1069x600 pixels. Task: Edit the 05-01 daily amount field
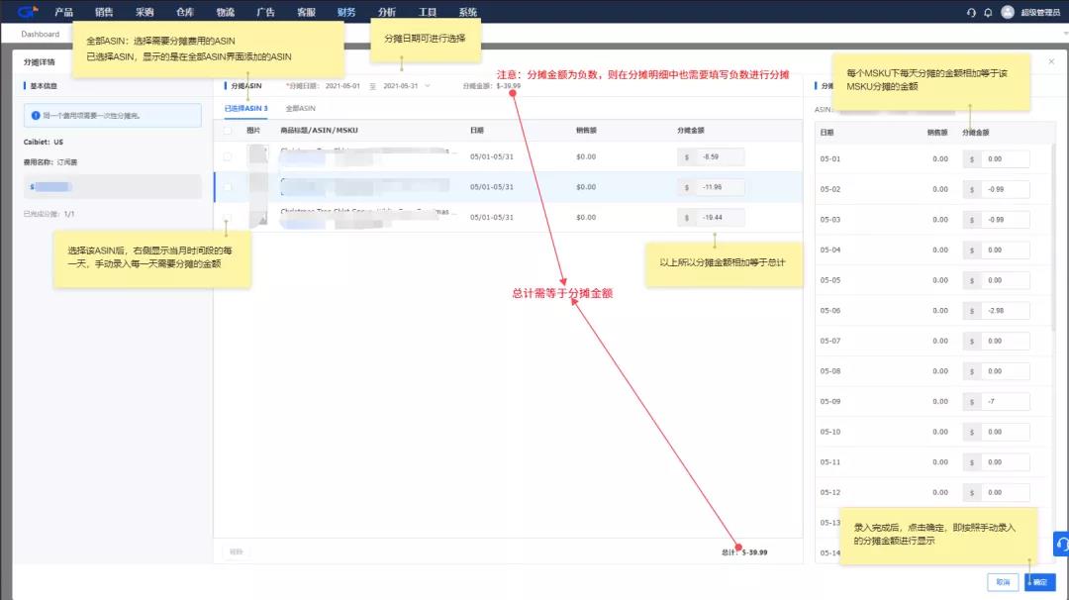(1005, 158)
